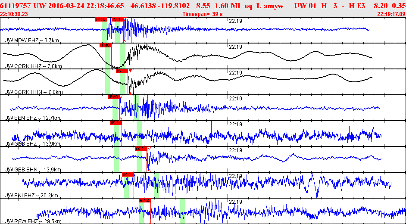Click the 22:19 minute mark on SNI trace
This screenshot has height=224, width=406.
click(x=235, y=176)
